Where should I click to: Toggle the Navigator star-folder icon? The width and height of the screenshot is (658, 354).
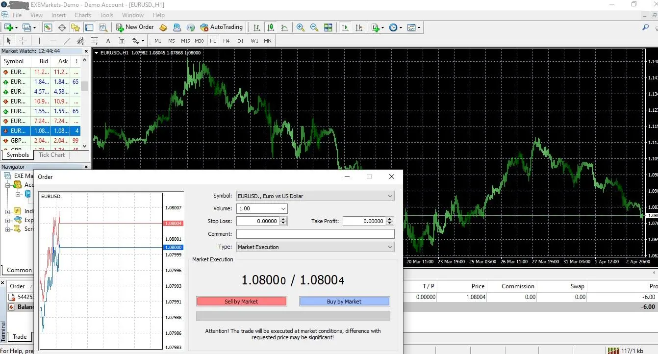point(75,27)
